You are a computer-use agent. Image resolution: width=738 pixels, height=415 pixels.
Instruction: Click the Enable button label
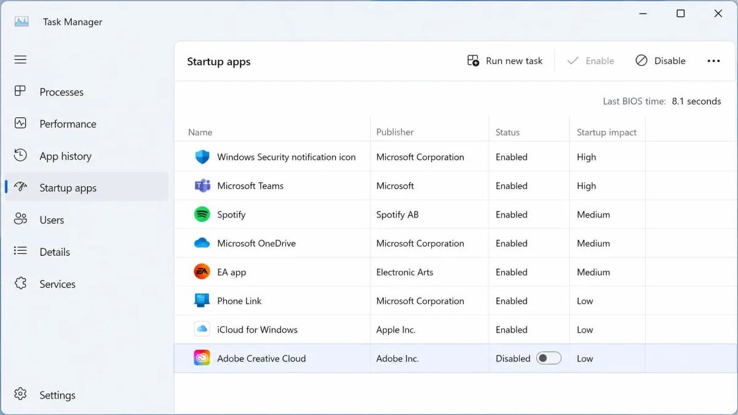click(600, 61)
